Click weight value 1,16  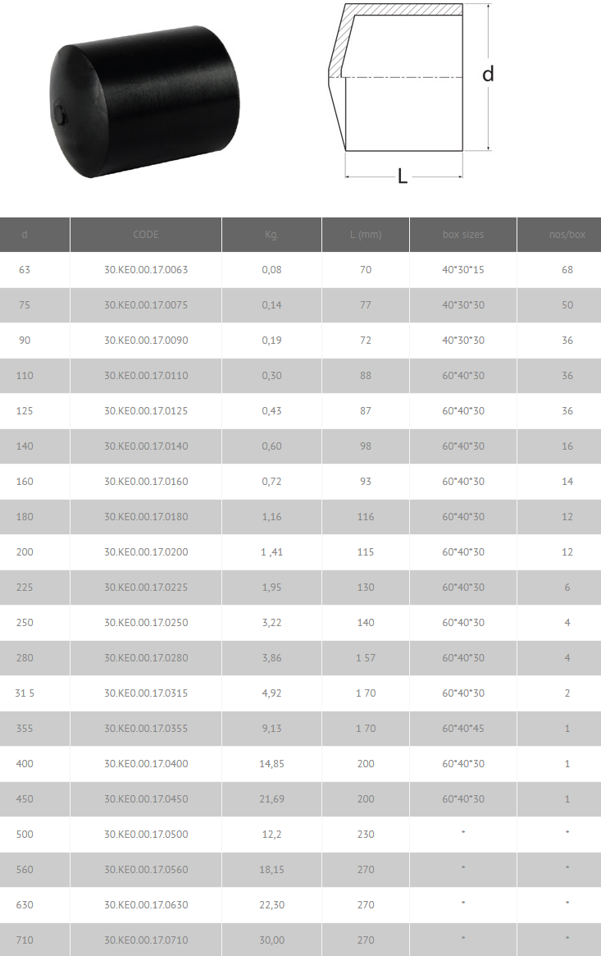271,517
